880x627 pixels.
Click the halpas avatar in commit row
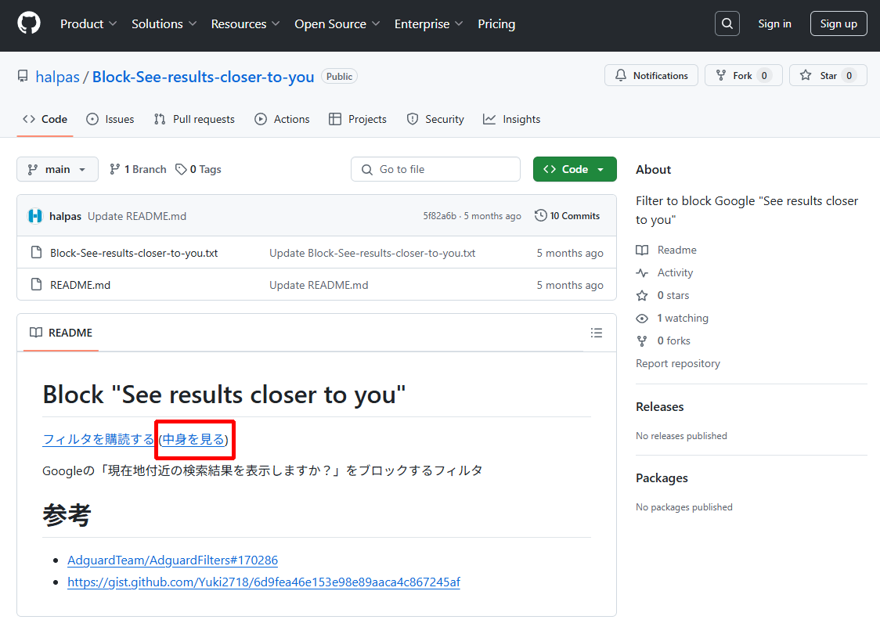35,216
